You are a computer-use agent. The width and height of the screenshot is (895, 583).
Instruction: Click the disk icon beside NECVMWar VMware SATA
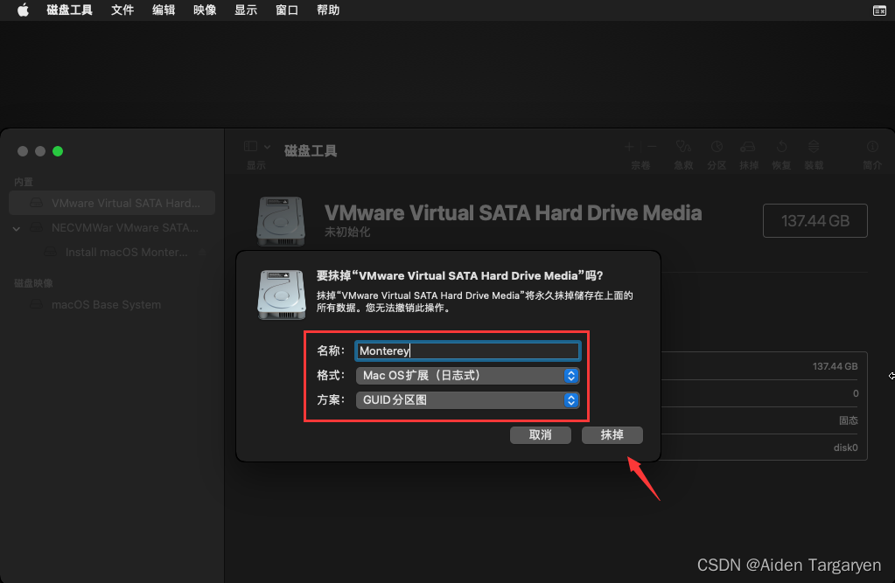tap(37, 227)
